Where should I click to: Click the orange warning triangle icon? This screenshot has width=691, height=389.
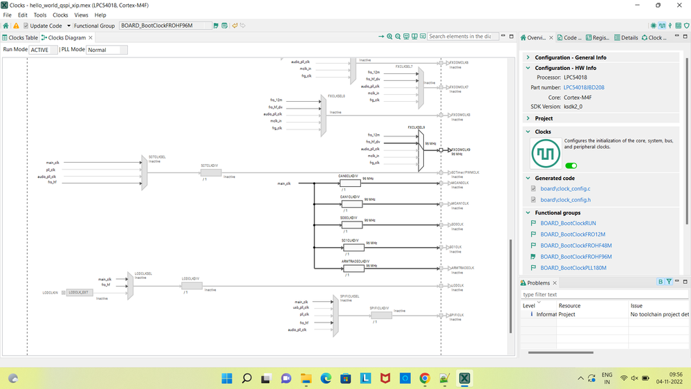click(16, 26)
